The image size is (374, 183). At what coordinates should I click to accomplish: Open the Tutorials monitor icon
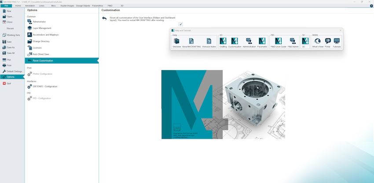pyautogui.click(x=337, y=41)
